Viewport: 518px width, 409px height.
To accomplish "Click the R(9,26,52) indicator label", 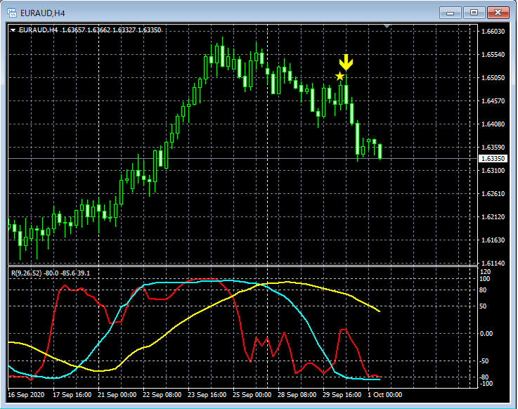I will click(x=27, y=273).
